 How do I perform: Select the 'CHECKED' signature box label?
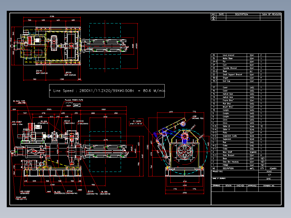[x=240, y=186]
